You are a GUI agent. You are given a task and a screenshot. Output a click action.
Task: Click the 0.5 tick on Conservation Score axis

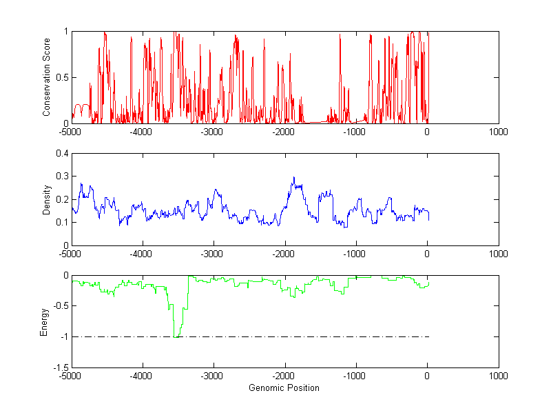tap(61, 78)
